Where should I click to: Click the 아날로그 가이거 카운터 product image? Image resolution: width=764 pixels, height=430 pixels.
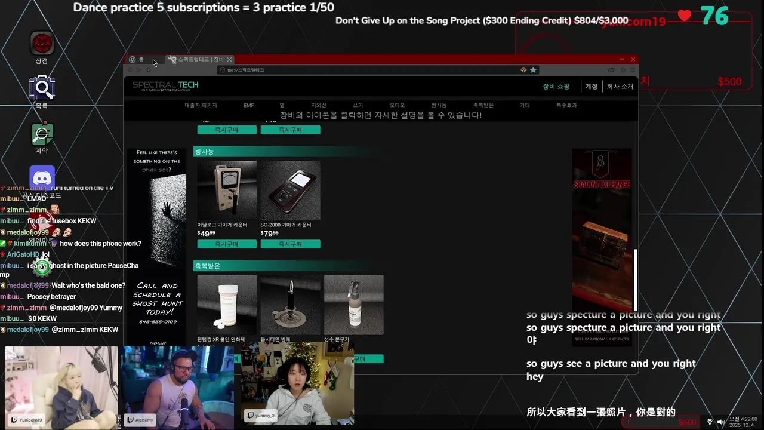(x=227, y=191)
